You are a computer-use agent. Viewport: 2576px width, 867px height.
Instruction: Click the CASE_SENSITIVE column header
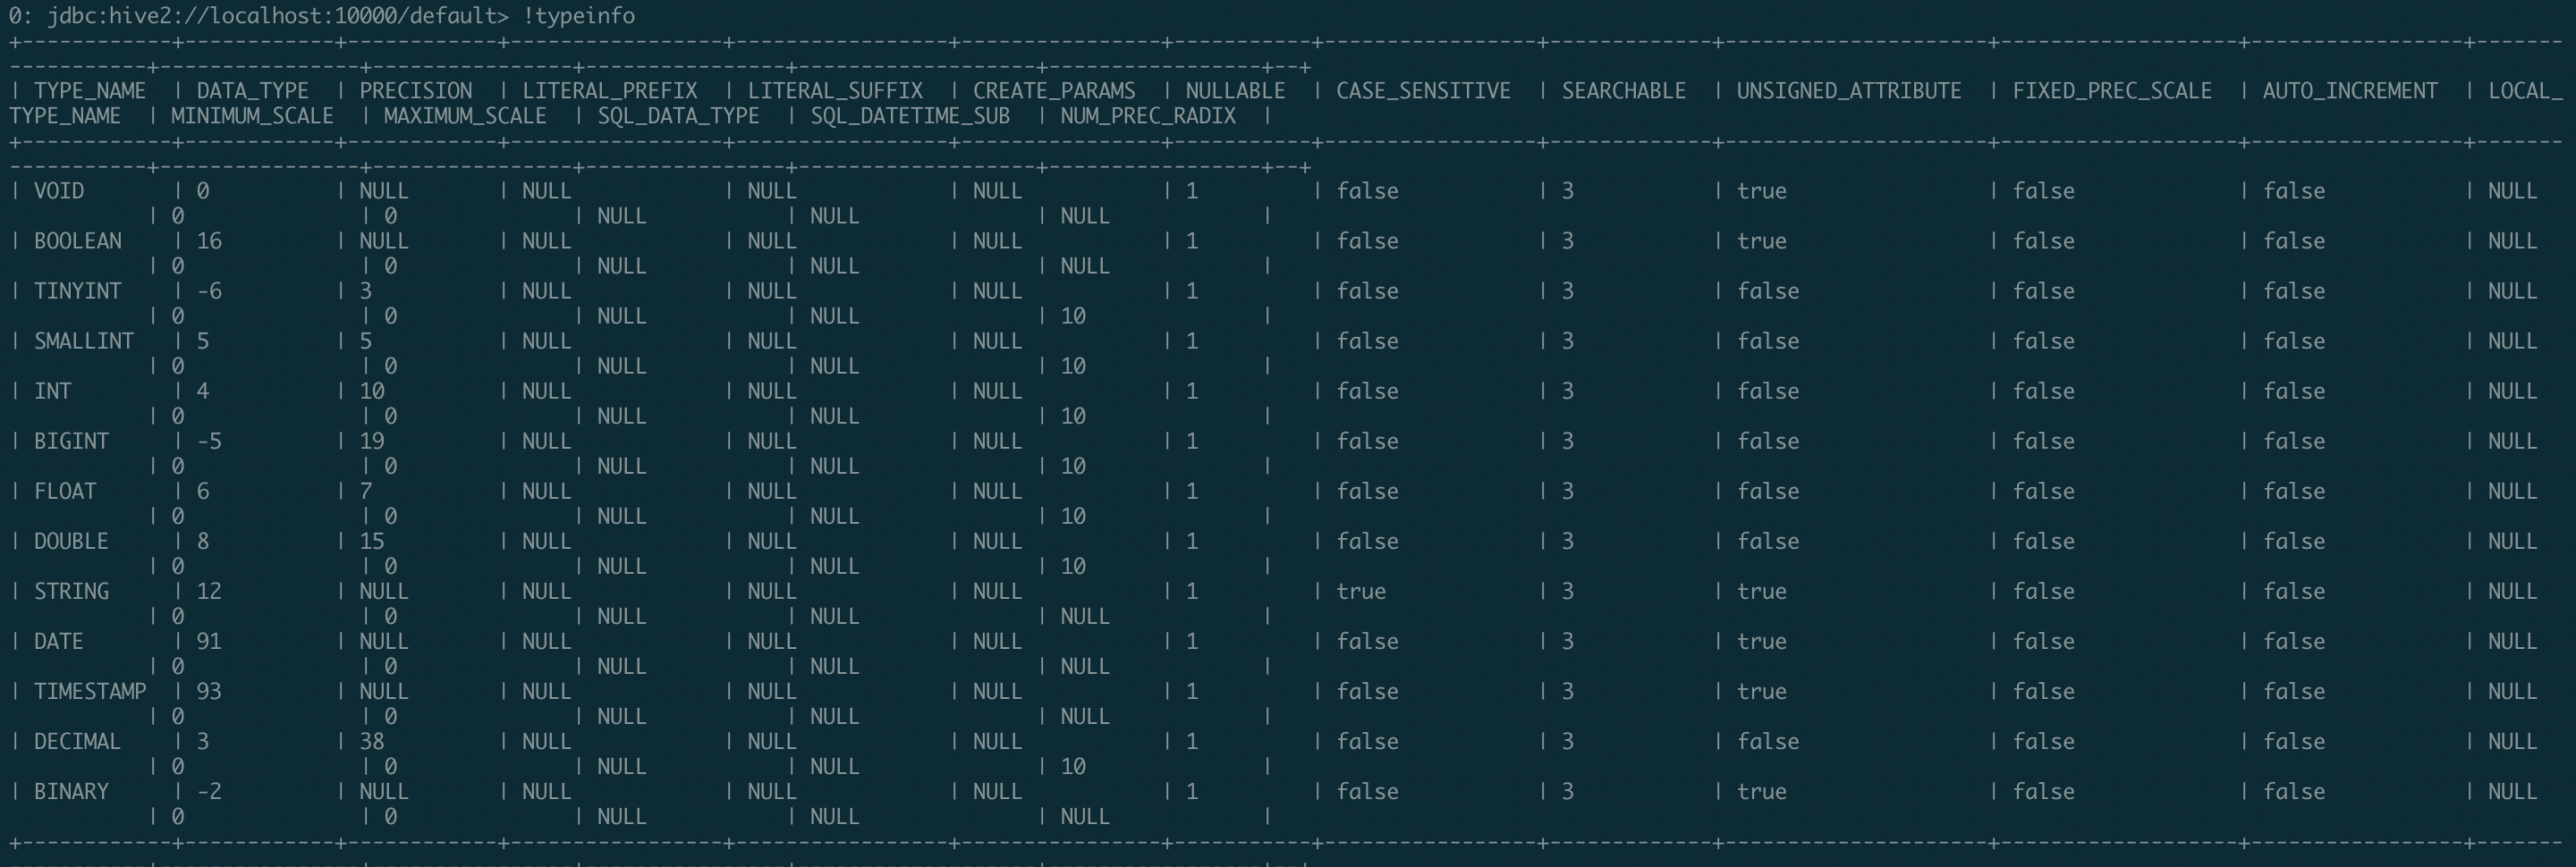1423,91
